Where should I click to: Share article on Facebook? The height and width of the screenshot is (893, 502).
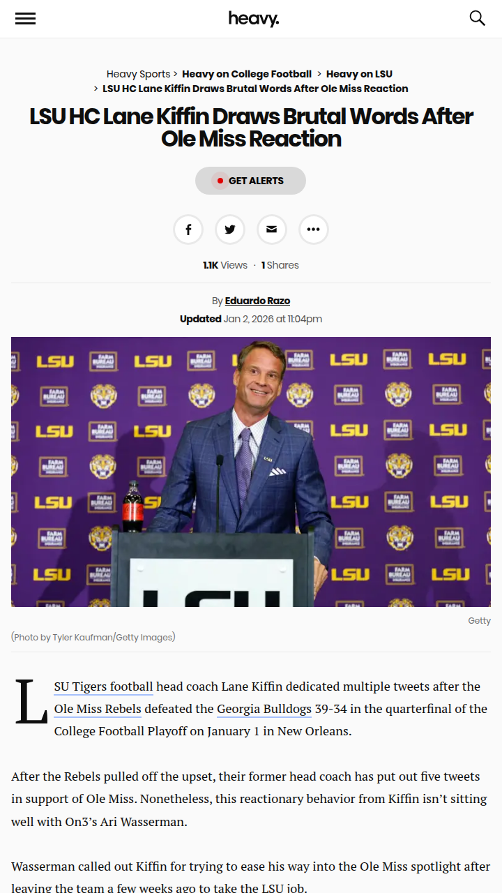click(188, 230)
